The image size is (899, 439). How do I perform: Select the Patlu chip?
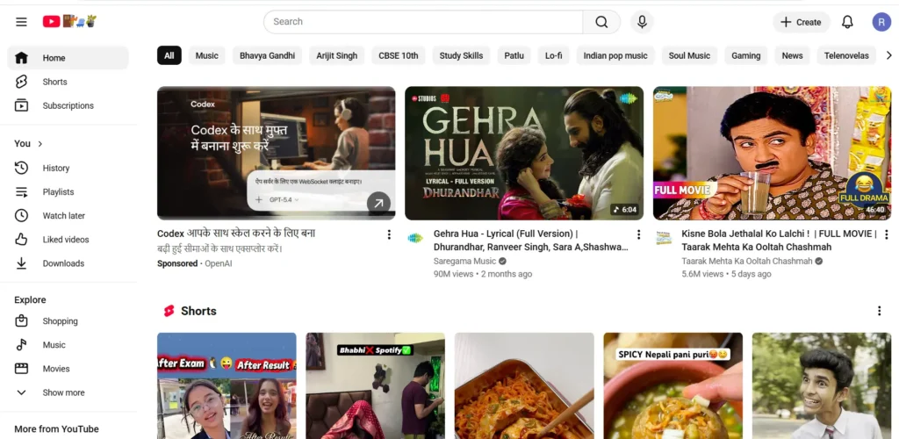click(x=514, y=55)
